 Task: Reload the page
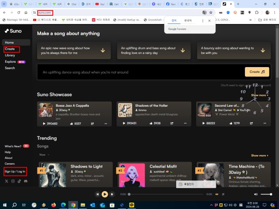[19, 13]
